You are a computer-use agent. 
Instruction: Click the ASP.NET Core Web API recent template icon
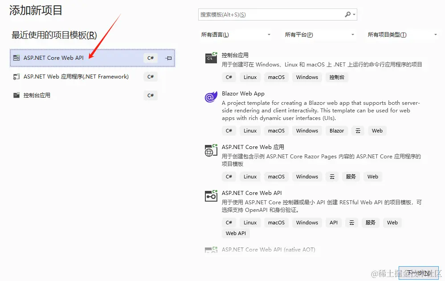tap(16, 58)
